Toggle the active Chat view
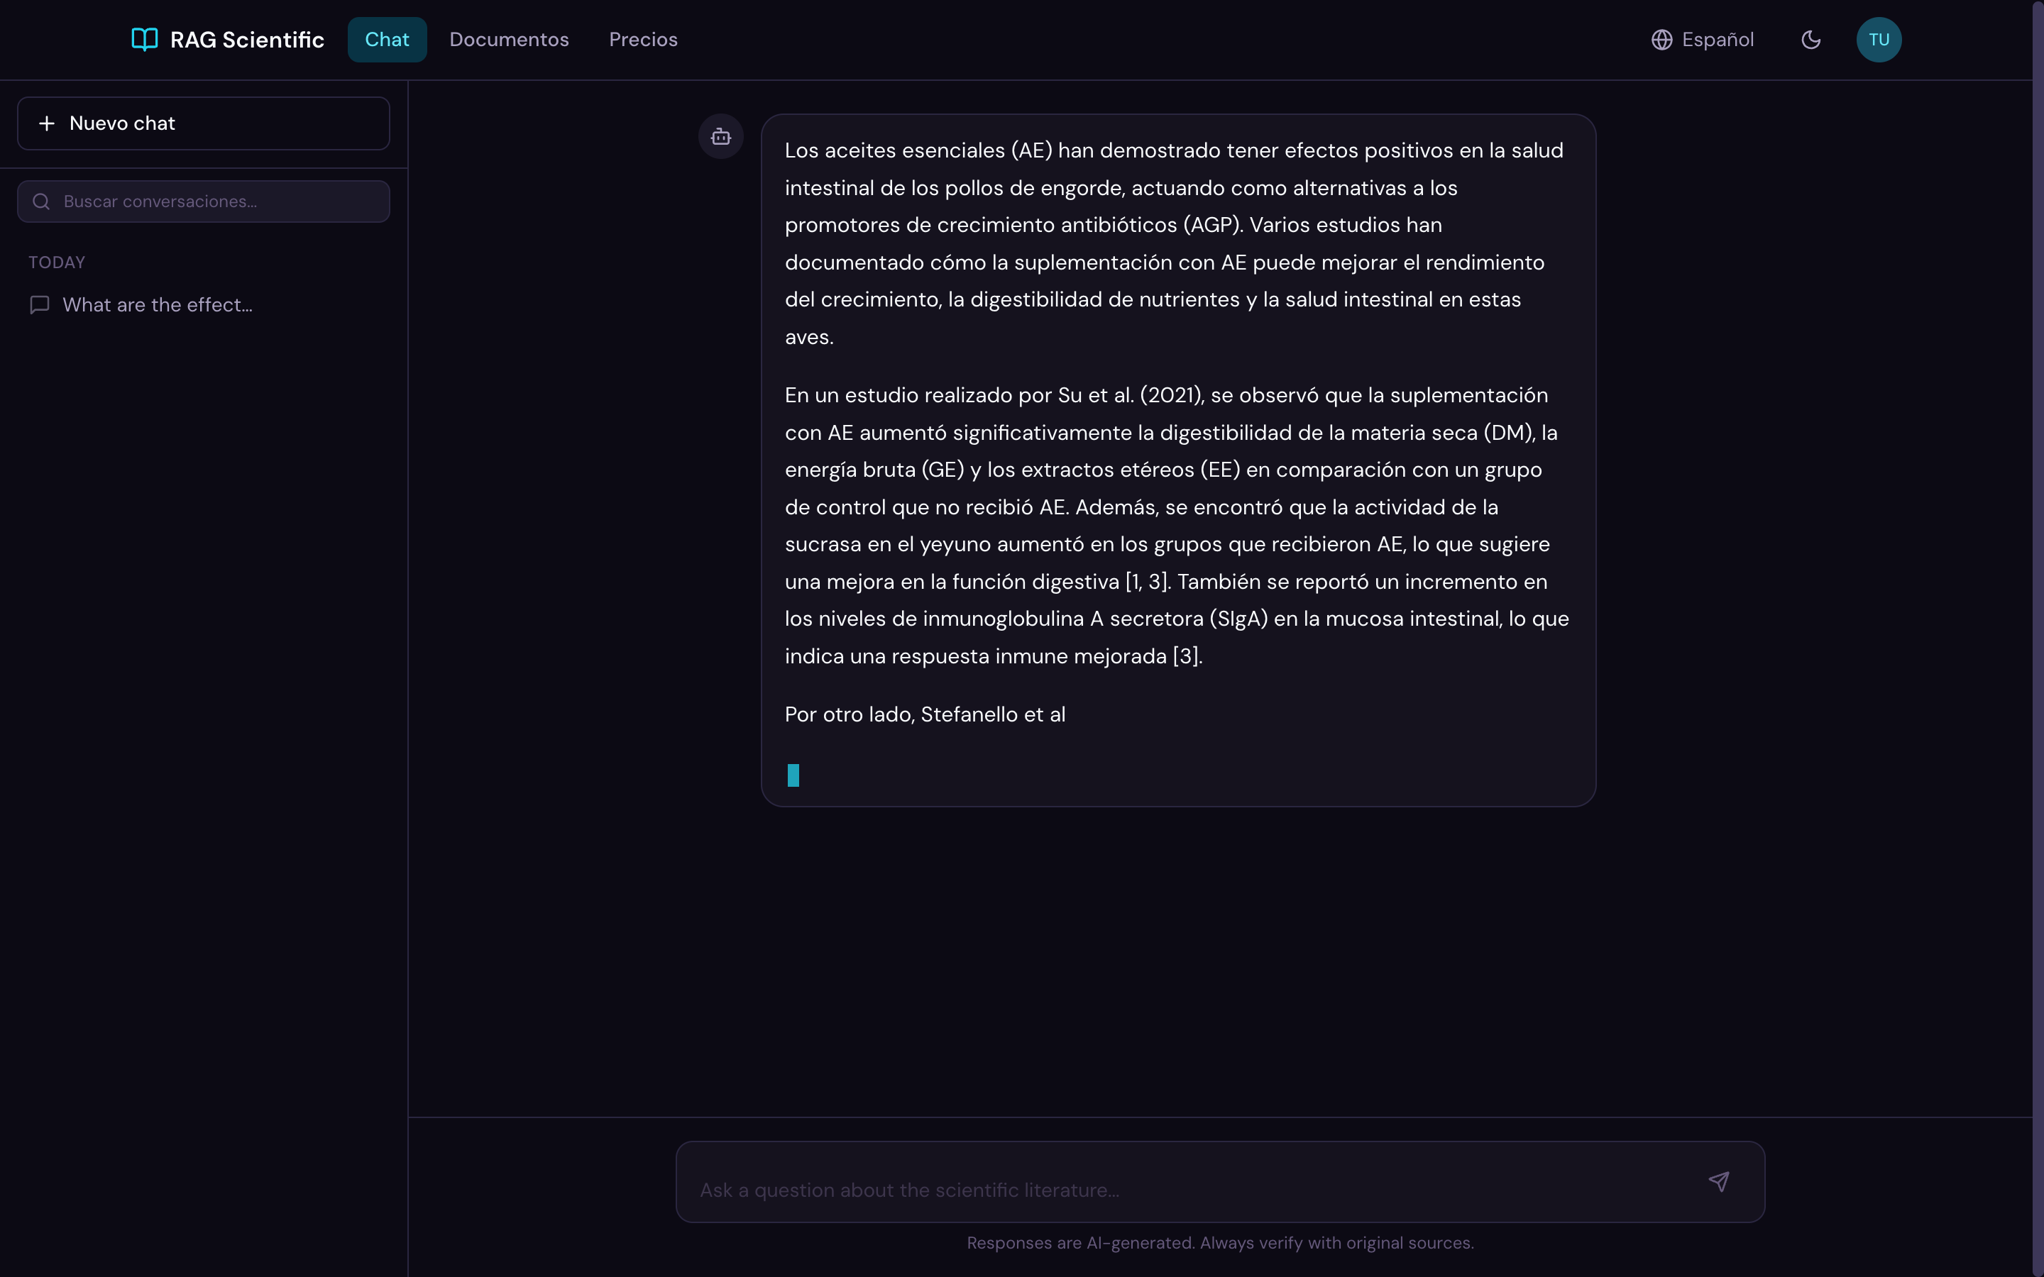Image resolution: width=2044 pixels, height=1277 pixels. pyautogui.click(x=387, y=39)
